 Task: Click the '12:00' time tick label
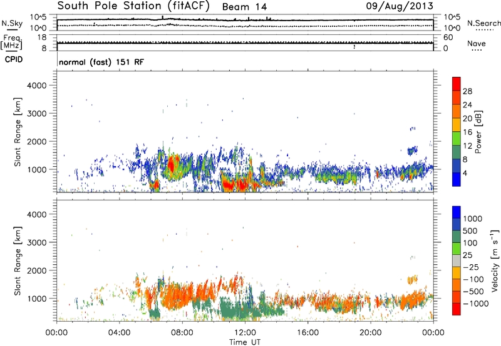(x=245, y=333)
